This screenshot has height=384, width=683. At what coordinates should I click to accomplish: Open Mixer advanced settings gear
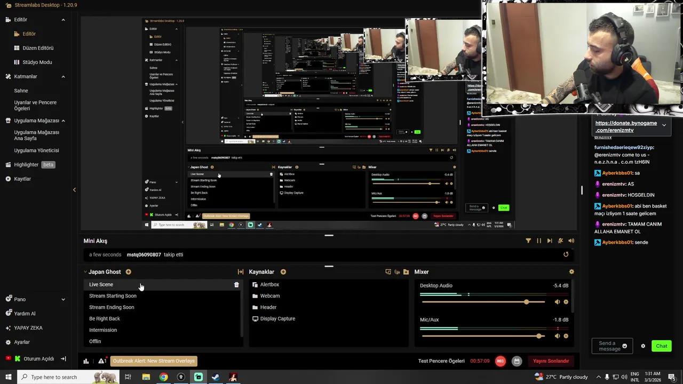click(571, 272)
